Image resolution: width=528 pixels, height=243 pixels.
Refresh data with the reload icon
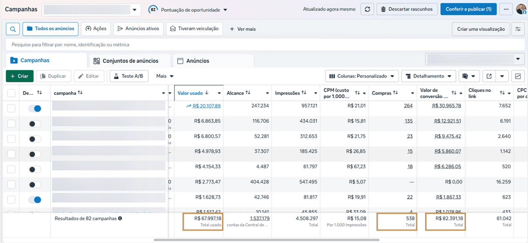[x=367, y=9]
